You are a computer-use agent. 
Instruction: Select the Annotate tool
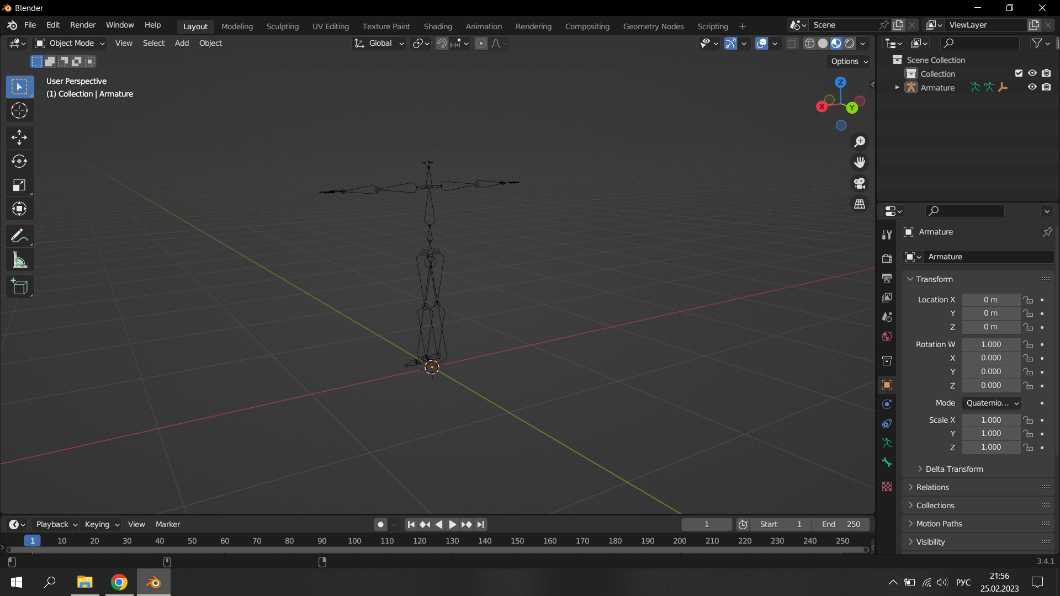click(x=19, y=236)
